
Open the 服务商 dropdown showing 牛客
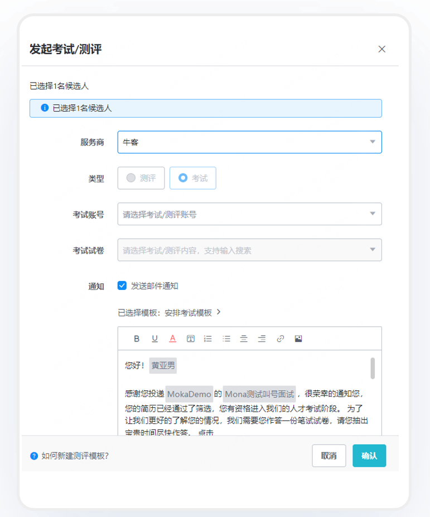249,142
